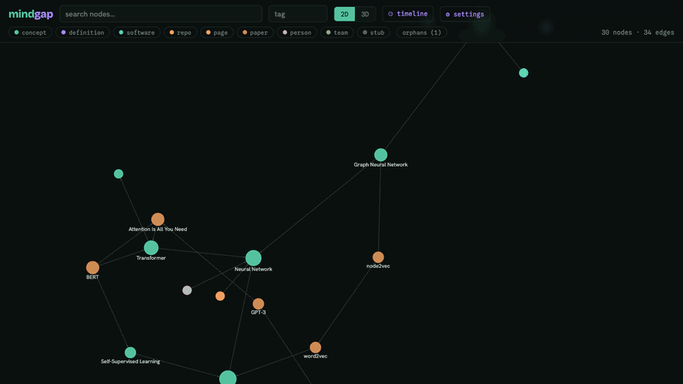Select the Neural Network node
The width and height of the screenshot is (683, 384).
click(x=254, y=258)
